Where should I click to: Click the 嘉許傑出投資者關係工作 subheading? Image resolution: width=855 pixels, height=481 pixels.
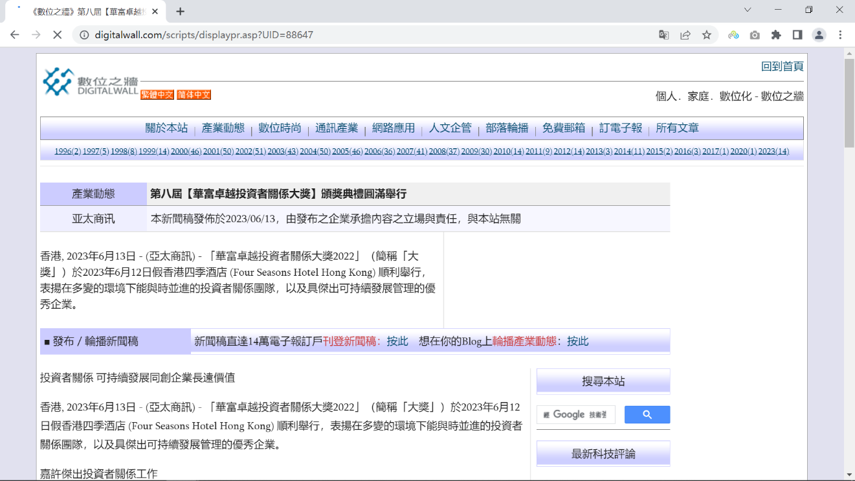[x=99, y=474]
